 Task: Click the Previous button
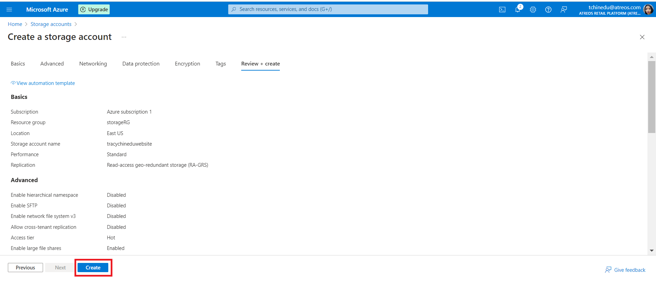pos(25,268)
